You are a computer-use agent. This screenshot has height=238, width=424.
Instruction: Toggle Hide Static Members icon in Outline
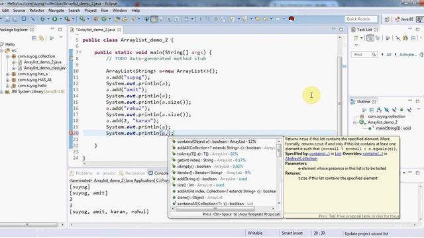[394, 110]
